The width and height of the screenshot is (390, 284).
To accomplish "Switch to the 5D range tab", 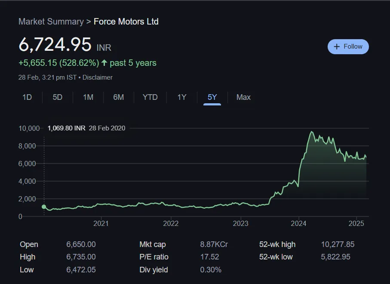I will (x=58, y=97).
